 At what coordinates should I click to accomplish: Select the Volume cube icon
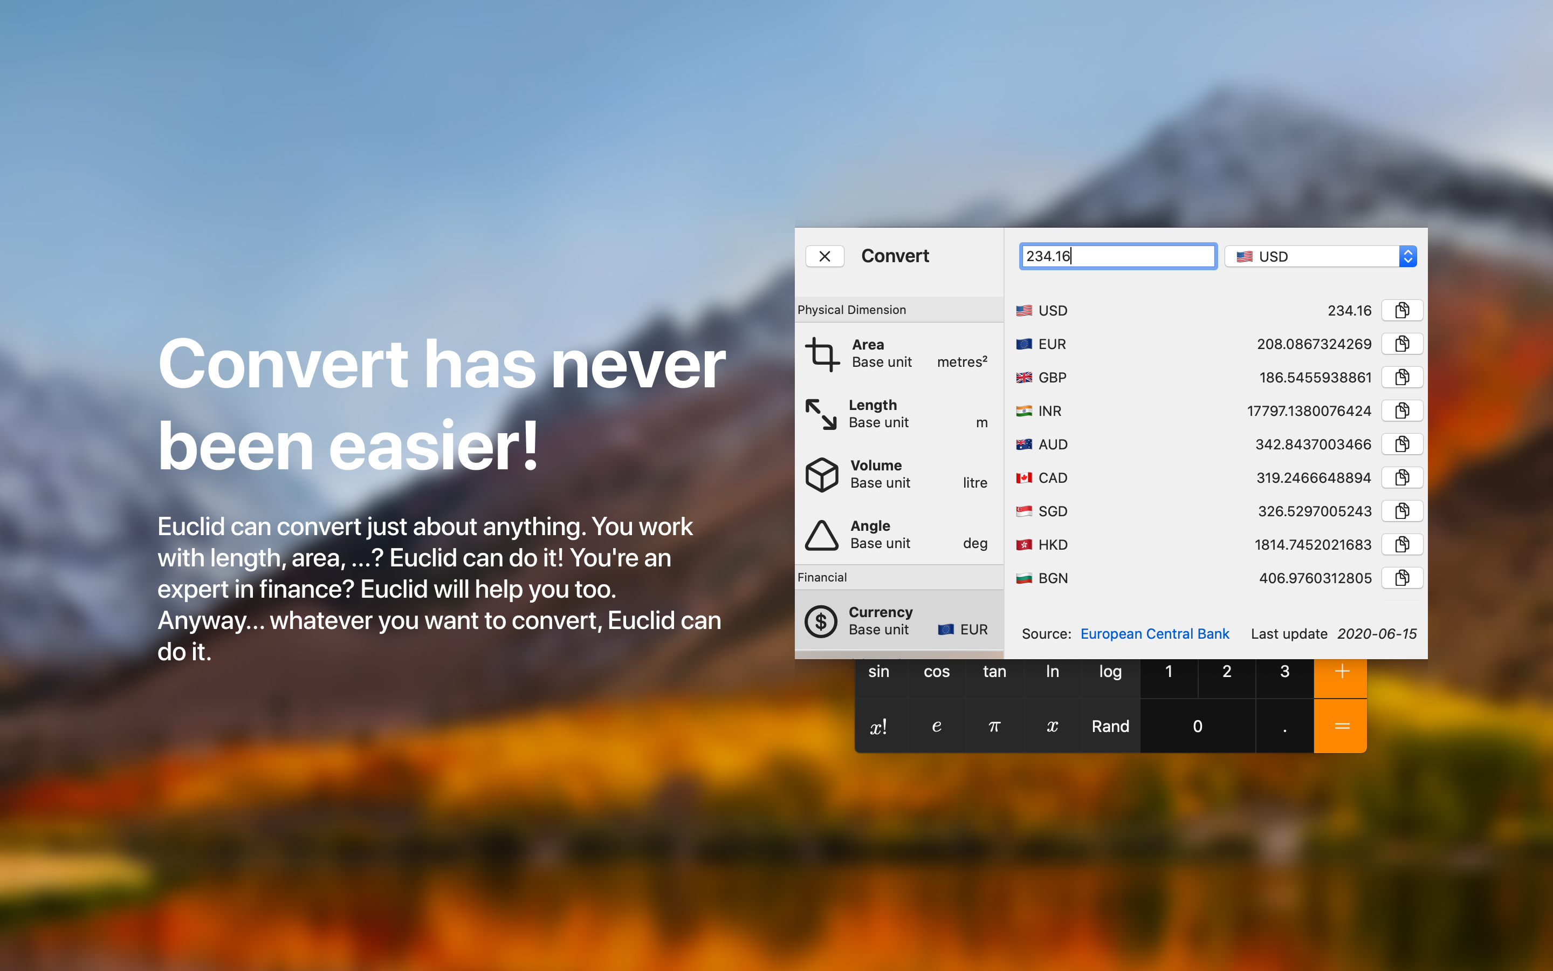822,475
